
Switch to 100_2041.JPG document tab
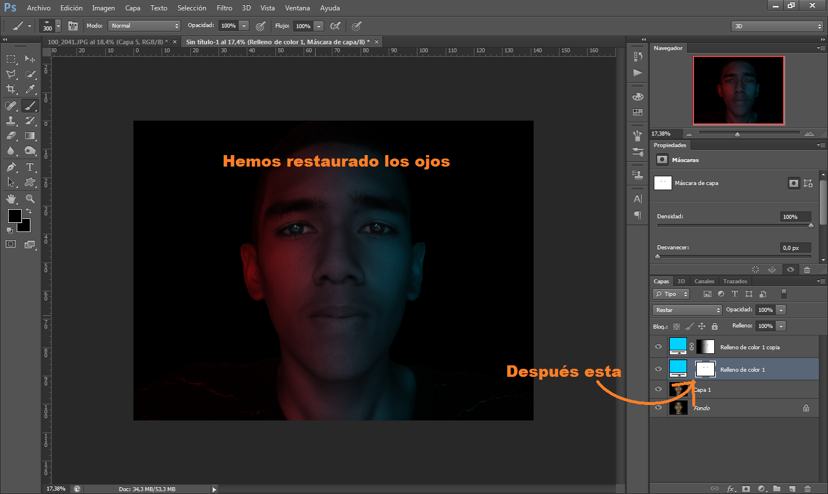tap(108, 42)
